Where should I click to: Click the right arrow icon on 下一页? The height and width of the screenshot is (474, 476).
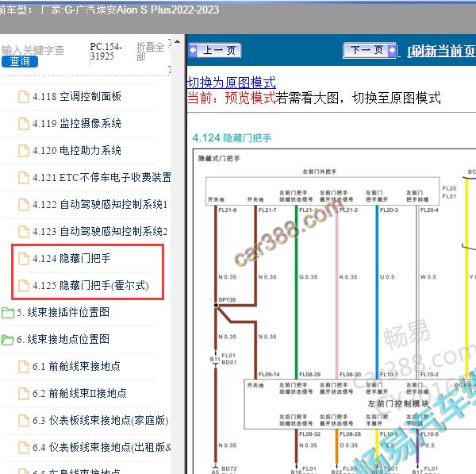click(x=392, y=50)
